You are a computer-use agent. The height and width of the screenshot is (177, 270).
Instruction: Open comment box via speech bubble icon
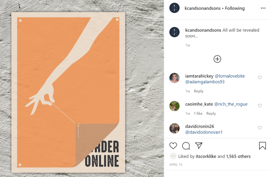click(x=186, y=146)
